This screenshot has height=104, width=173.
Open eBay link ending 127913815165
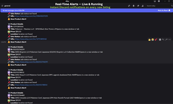[x=31, y=39]
